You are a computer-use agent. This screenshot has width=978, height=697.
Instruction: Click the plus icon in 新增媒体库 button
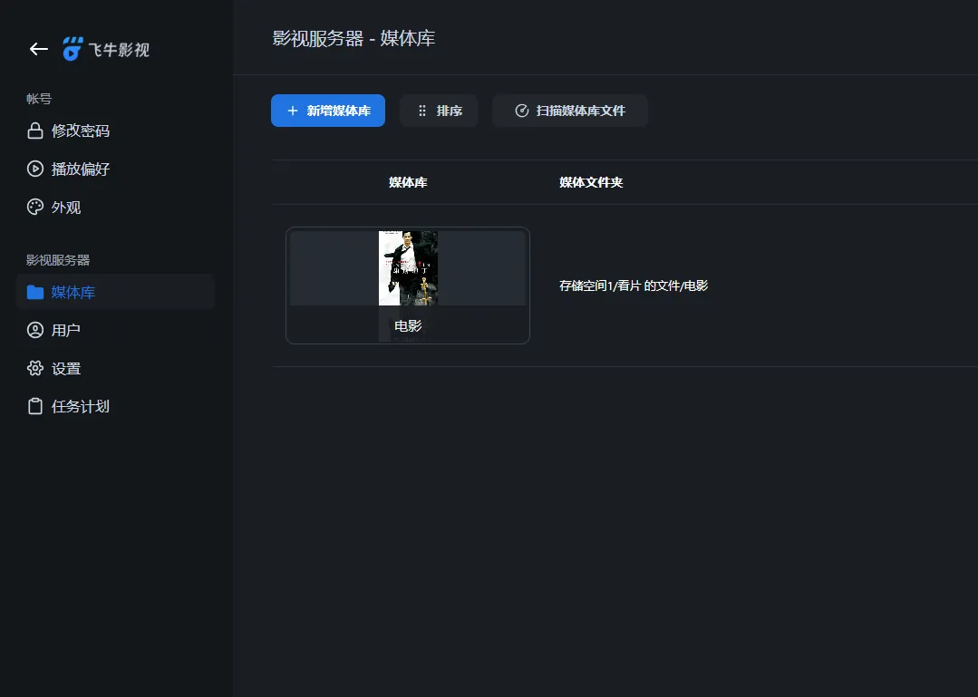coord(292,111)
